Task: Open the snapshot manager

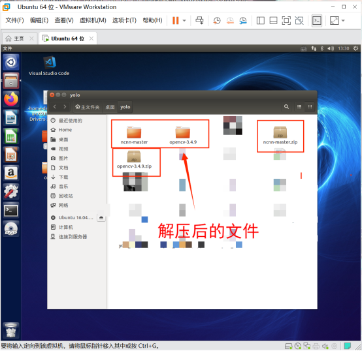Action: [x=243, y=20]
